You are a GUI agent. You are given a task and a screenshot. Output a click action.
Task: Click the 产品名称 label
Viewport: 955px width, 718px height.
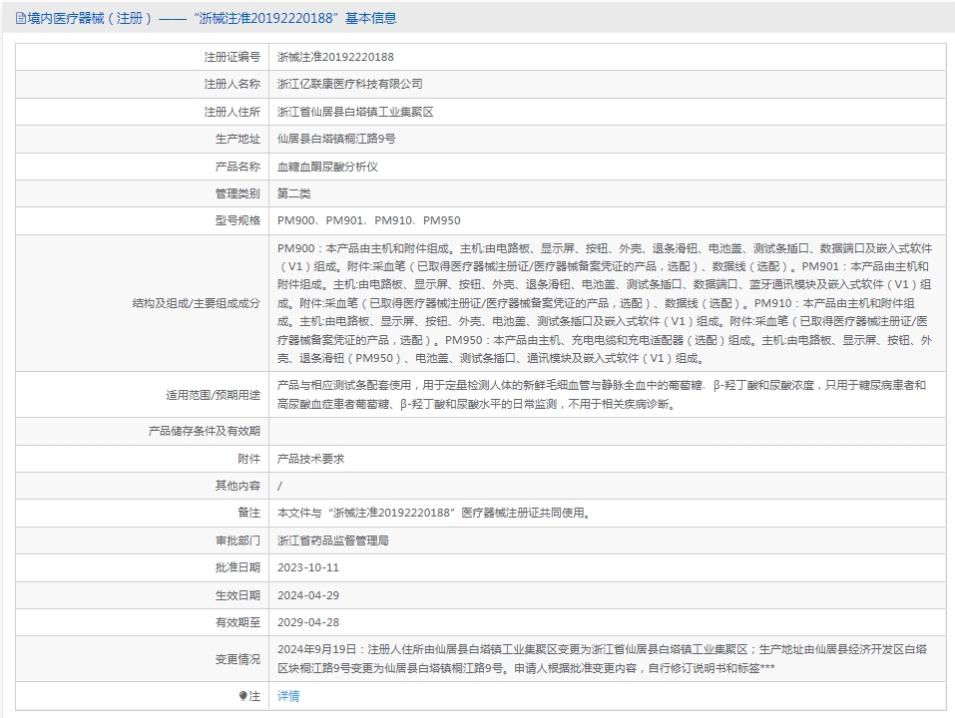238,167
